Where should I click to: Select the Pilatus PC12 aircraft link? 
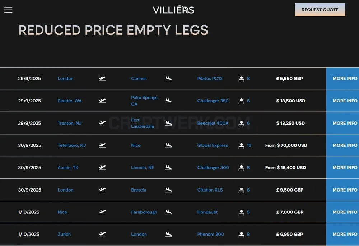pyautogui.click(x=210, y=78)
